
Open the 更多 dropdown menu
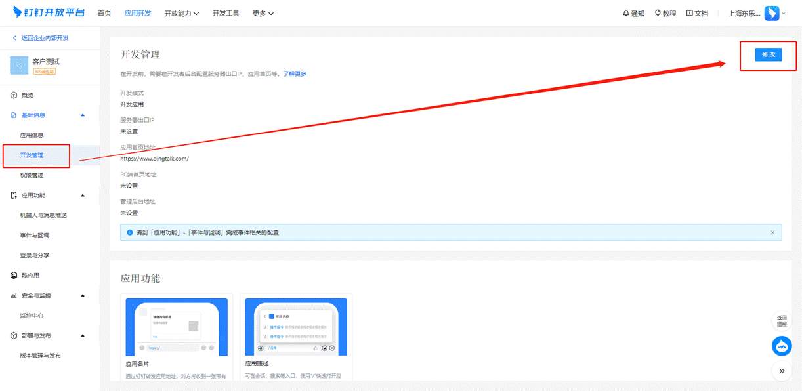click(x=263, y=13)
